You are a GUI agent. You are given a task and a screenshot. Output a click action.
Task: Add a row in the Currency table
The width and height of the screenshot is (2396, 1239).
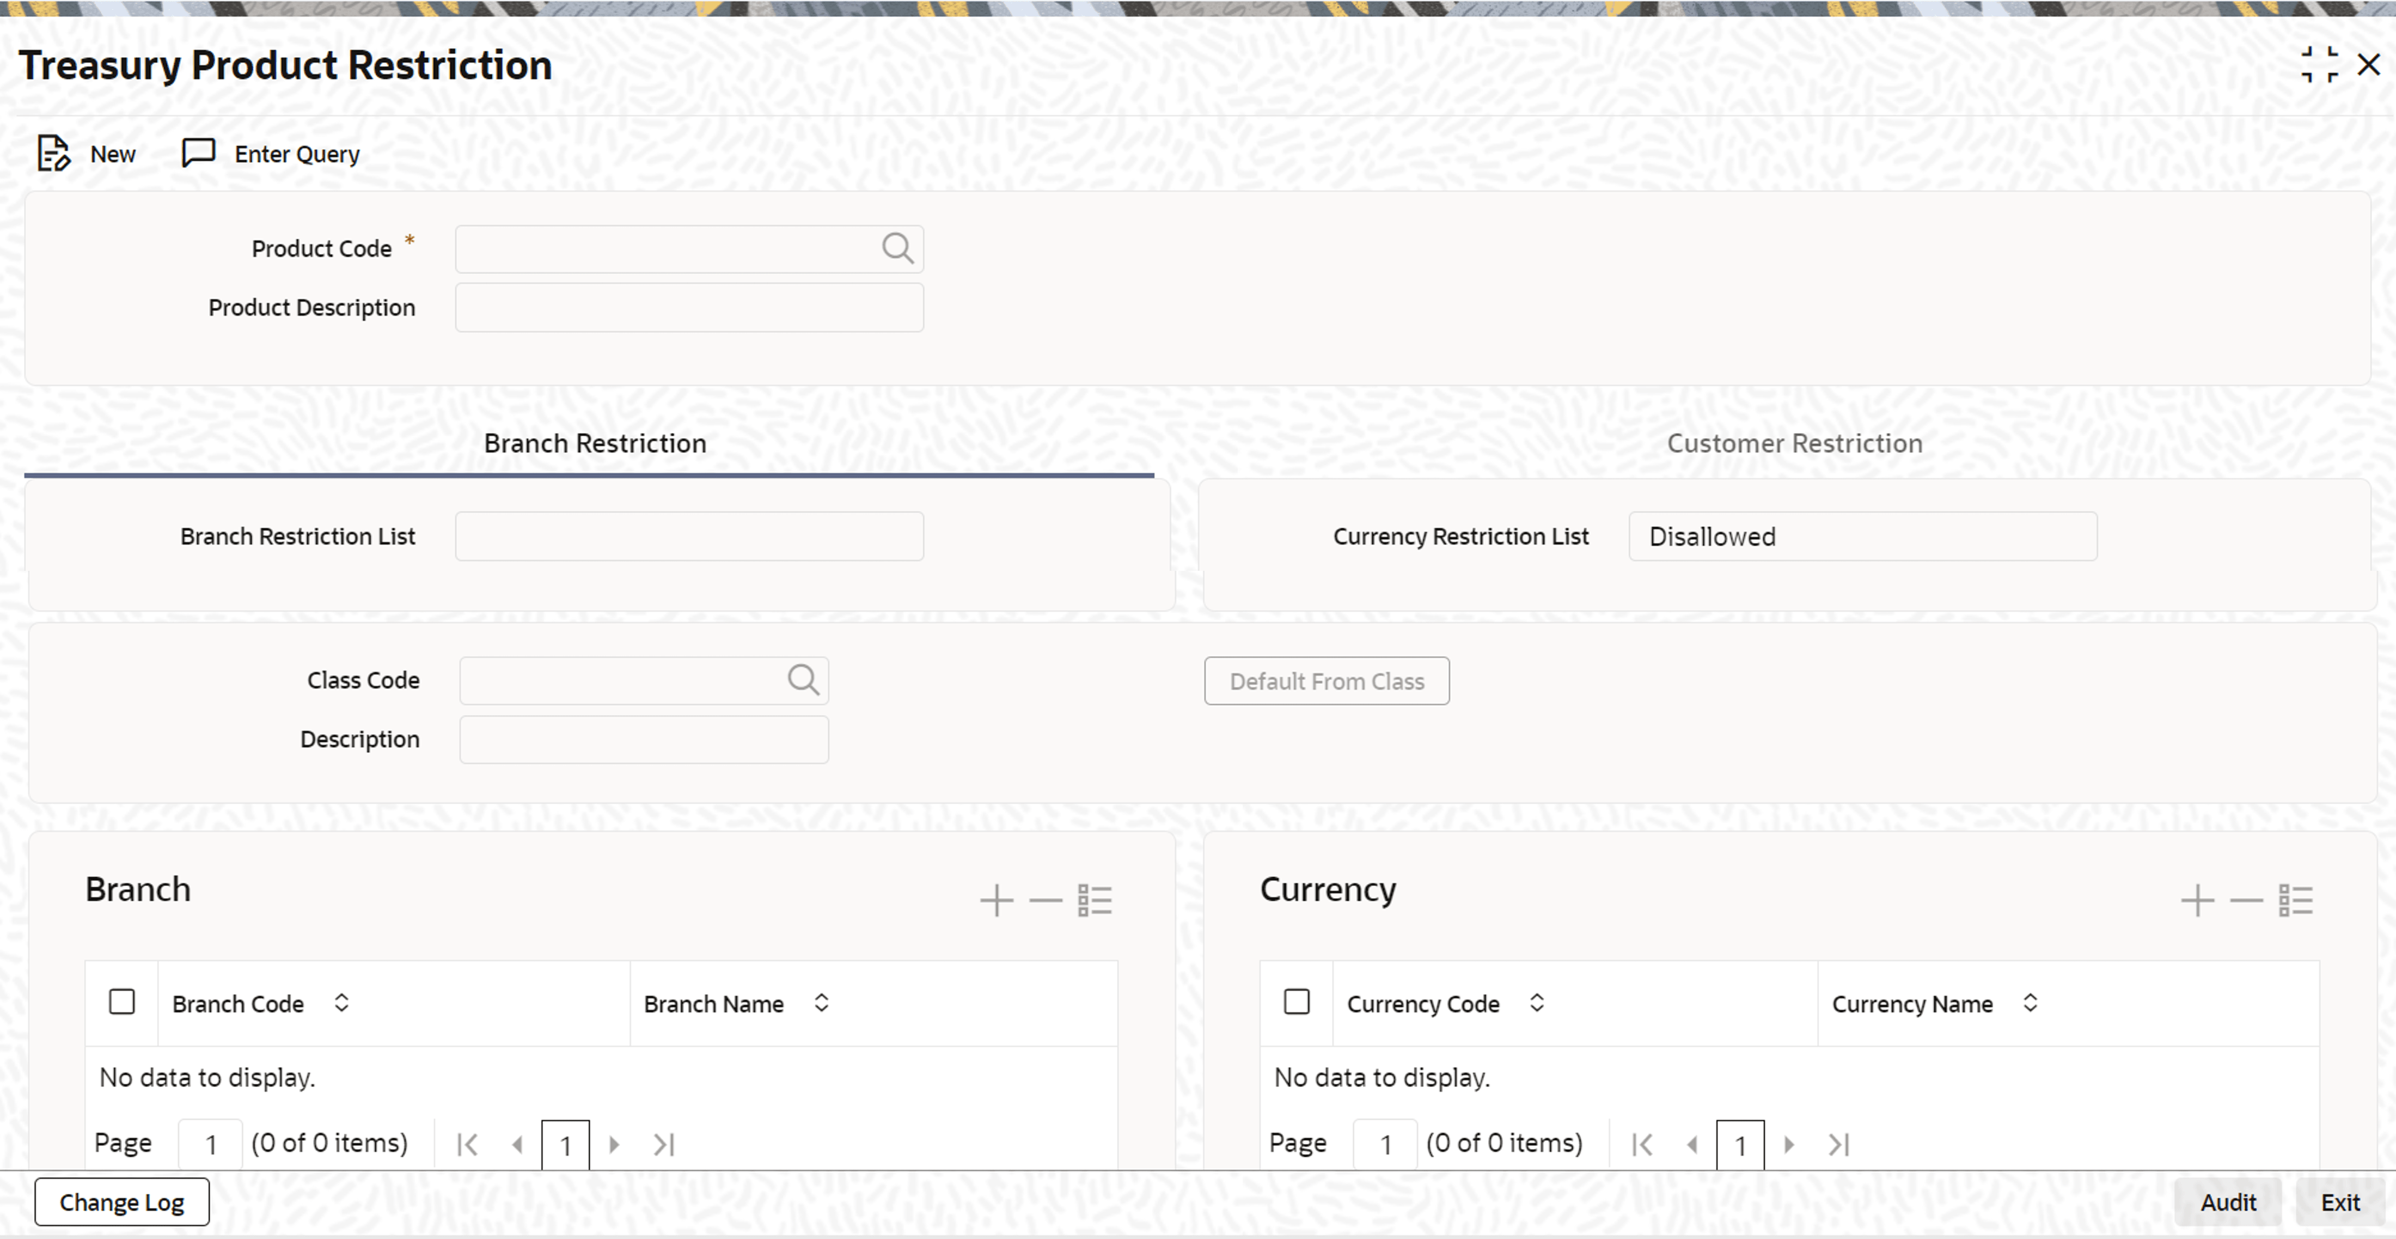pos(2197,900)
